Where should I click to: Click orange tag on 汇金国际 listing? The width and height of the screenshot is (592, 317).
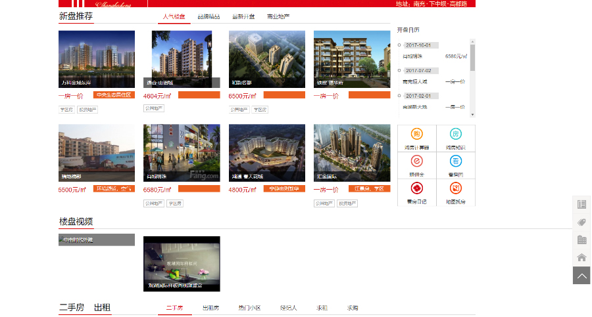(x=369, y=189)
